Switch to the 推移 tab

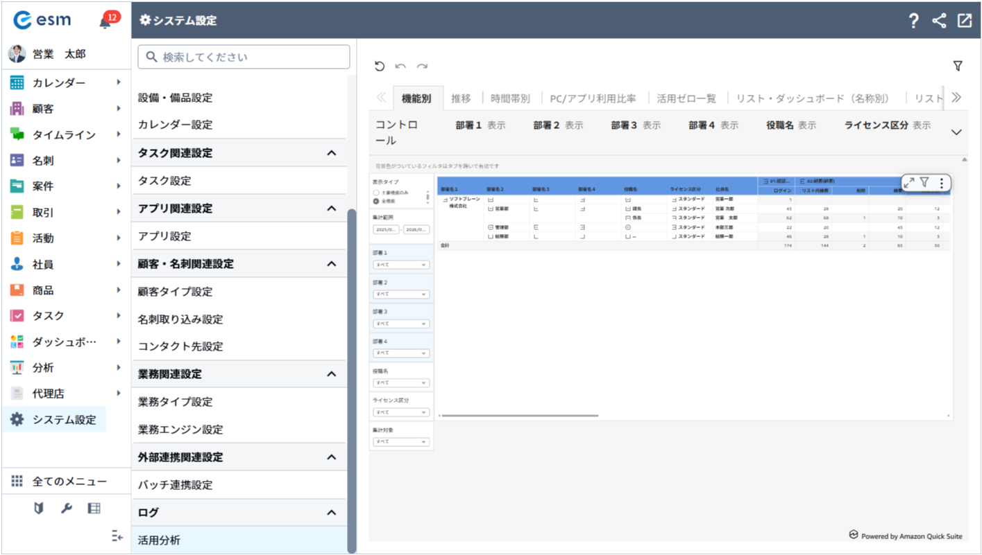(461, 98)
